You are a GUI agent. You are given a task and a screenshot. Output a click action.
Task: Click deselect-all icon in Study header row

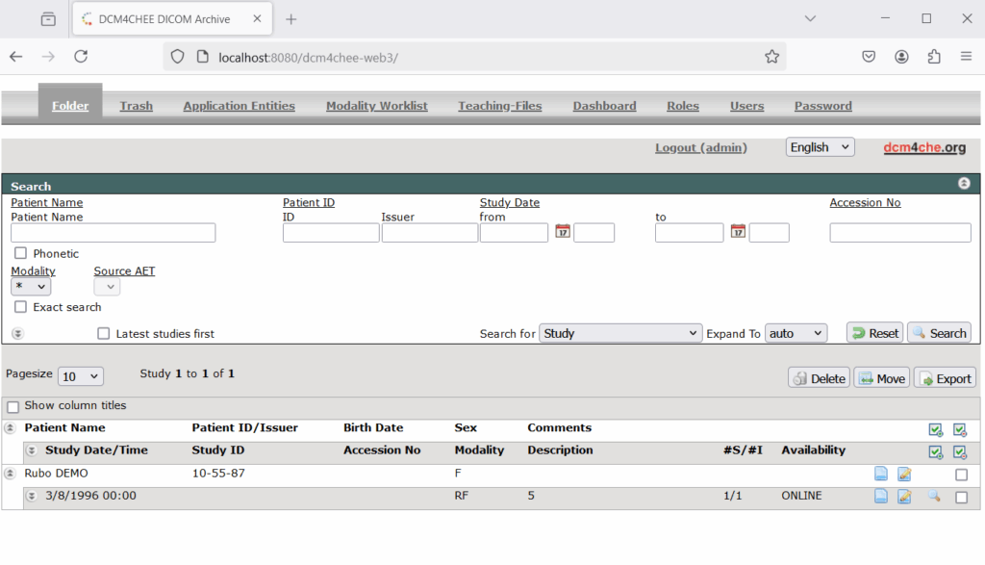959,451
